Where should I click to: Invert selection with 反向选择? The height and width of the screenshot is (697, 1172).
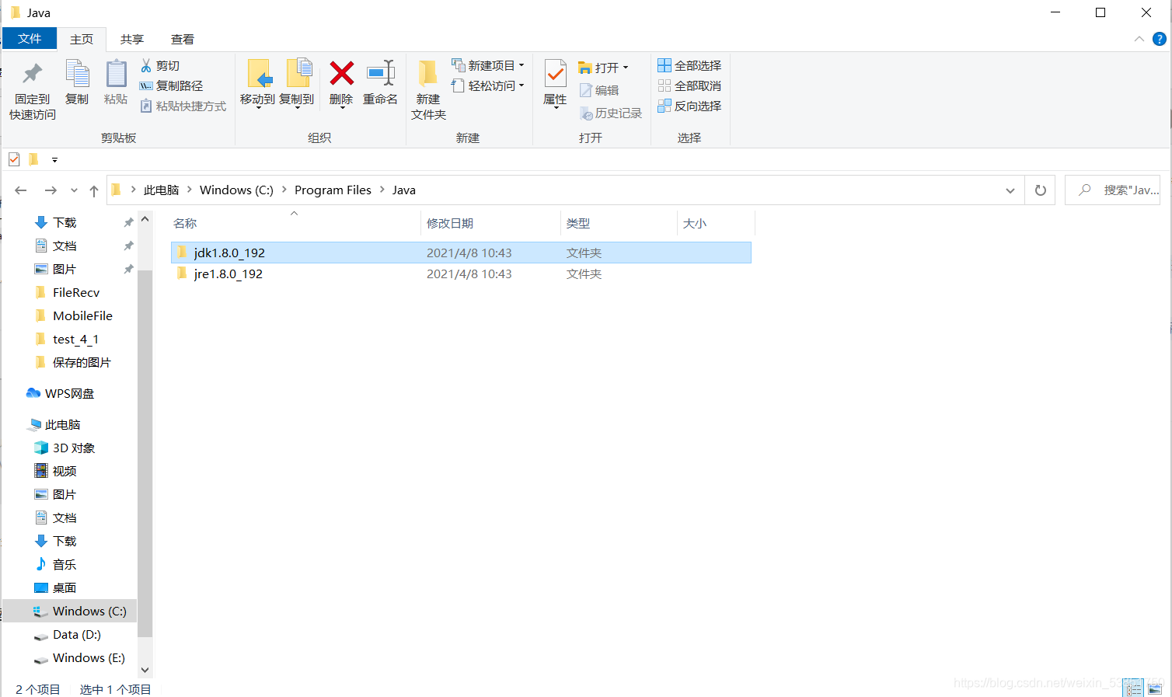(x=689, y=106)
